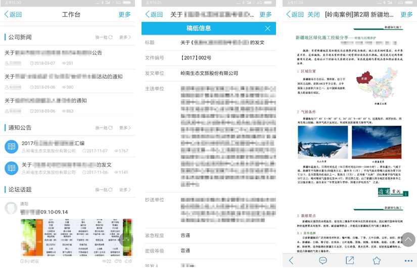Screen dimensions: 417x268
Task: Open 更多 on the article screen
Action: point(406,14)
